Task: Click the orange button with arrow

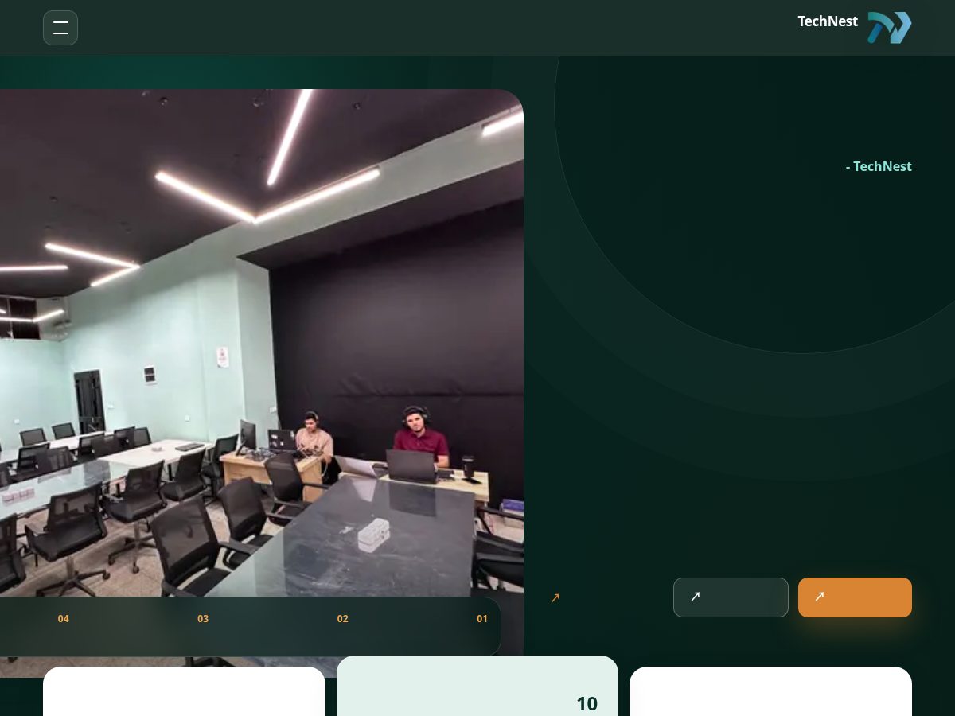Action: 855,597
